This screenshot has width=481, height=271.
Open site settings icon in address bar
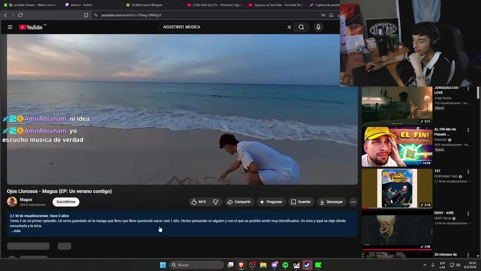96,15
